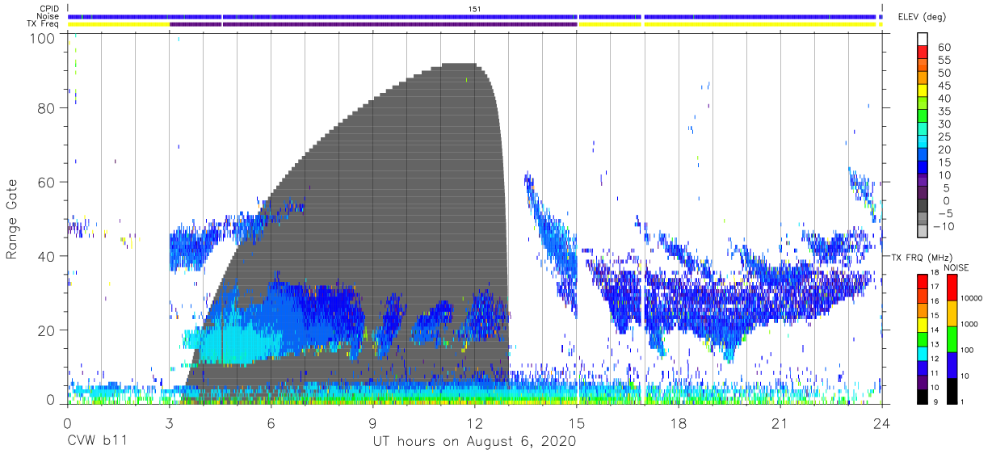Click the 50 label on the ELEV colorbar
This screenshot has width=992, height=458.
(x=943, y=73)
